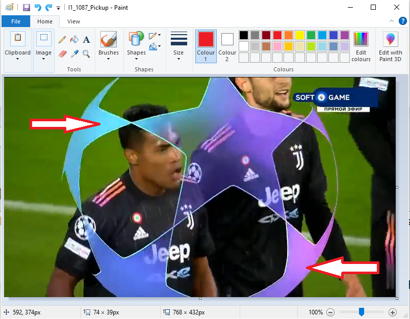Pick the lavender colour swatch
410x319 pixels.
tap(345, 46)
